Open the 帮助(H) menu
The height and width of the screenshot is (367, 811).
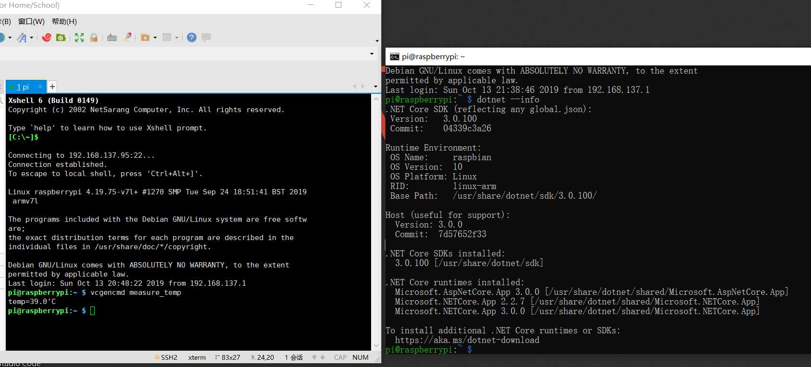click(x=64, y=22)
